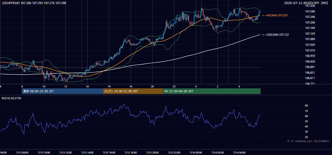
Task: Click price scale value 106.930
Action: coord(310,61)
